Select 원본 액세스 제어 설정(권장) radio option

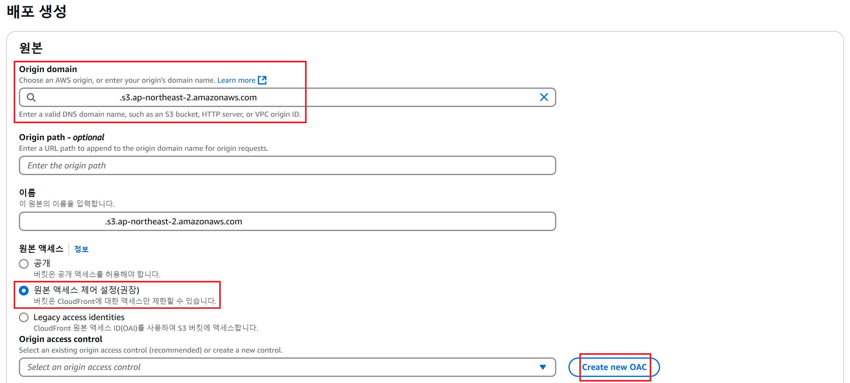click(x=24, y=291)
